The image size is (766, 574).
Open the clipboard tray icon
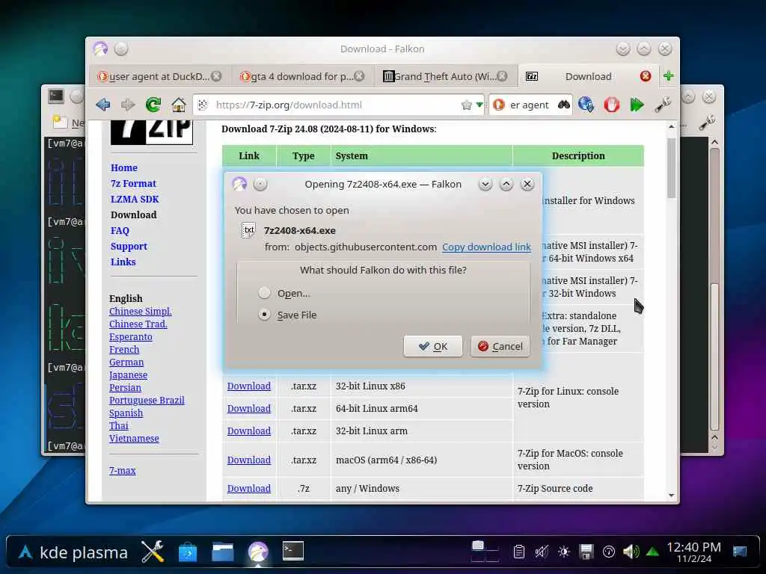[x=519, y=552]
